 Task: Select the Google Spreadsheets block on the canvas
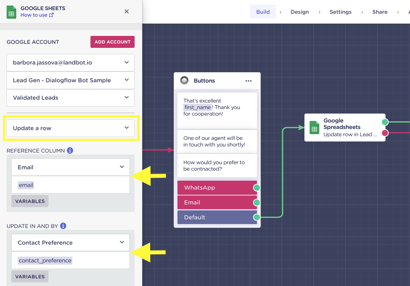[345, 128]
